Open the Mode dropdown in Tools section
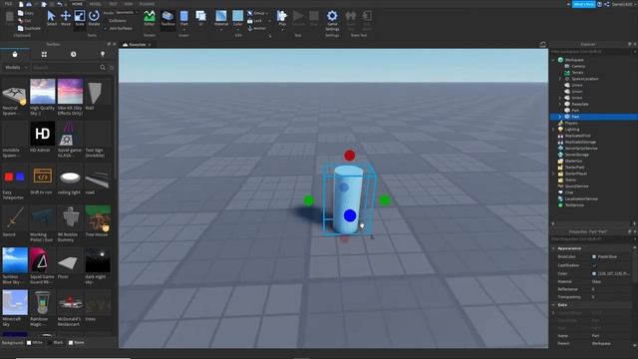 point(127,13)
